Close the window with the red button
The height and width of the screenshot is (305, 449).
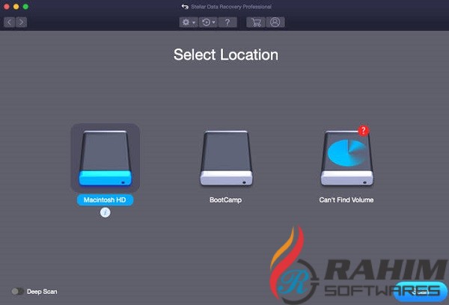pyautogui.click(x=7, y=6)
